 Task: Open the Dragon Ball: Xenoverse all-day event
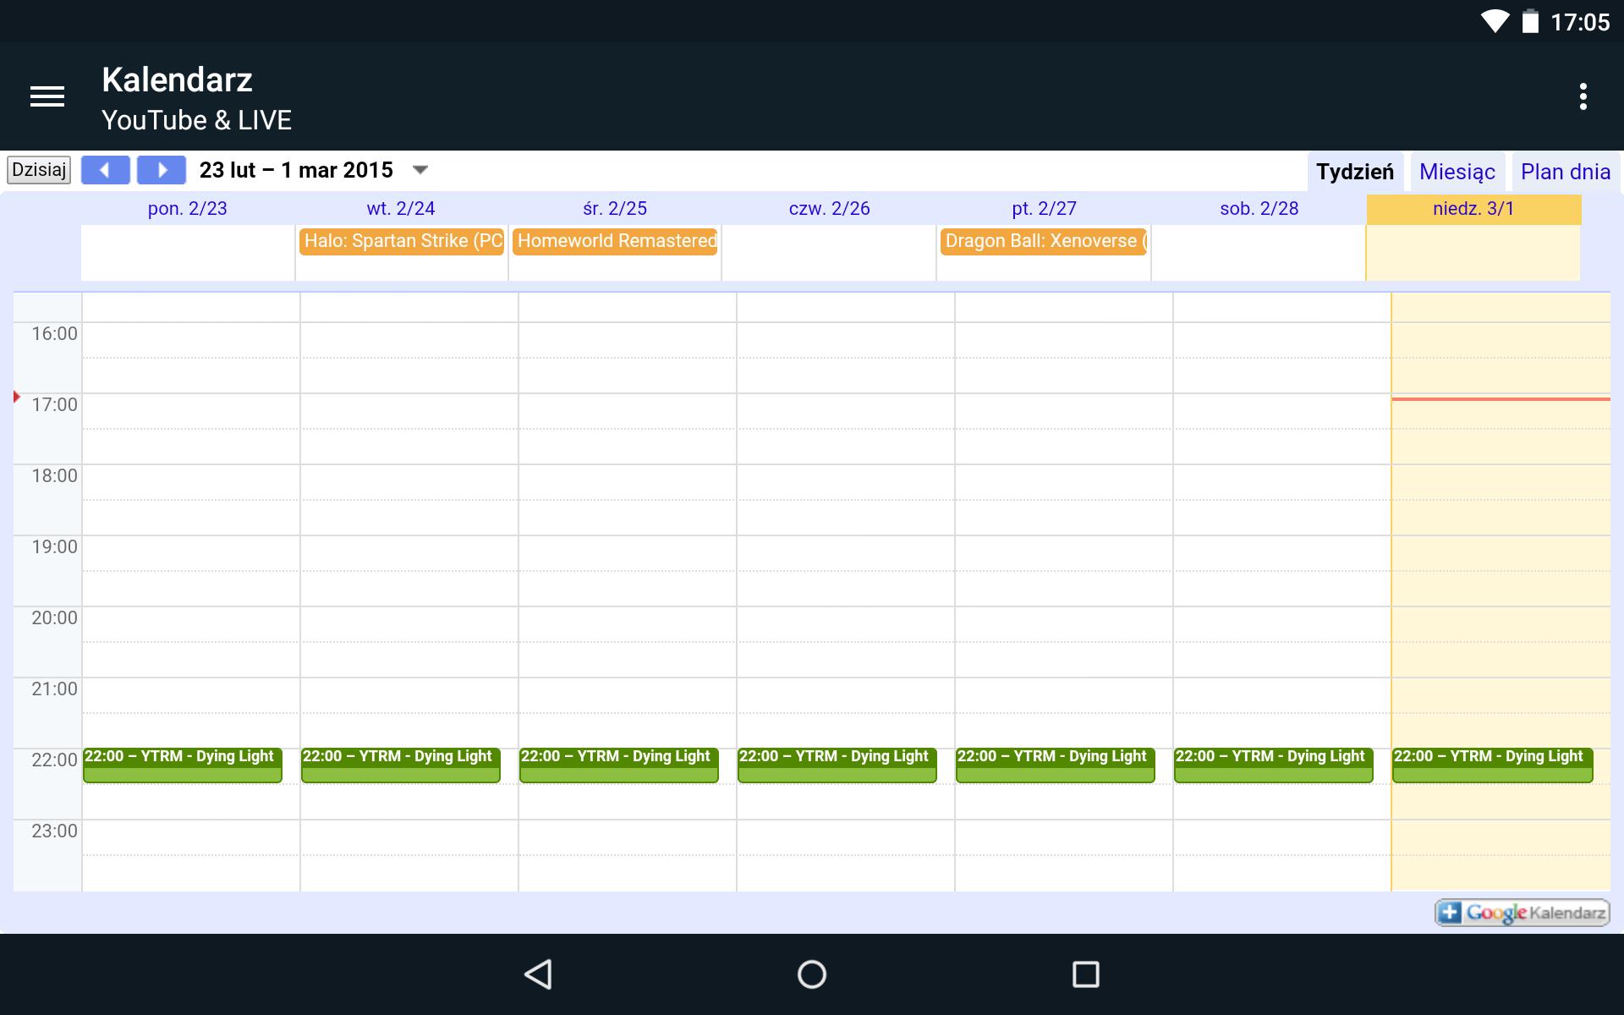(x=1044, y=241)
